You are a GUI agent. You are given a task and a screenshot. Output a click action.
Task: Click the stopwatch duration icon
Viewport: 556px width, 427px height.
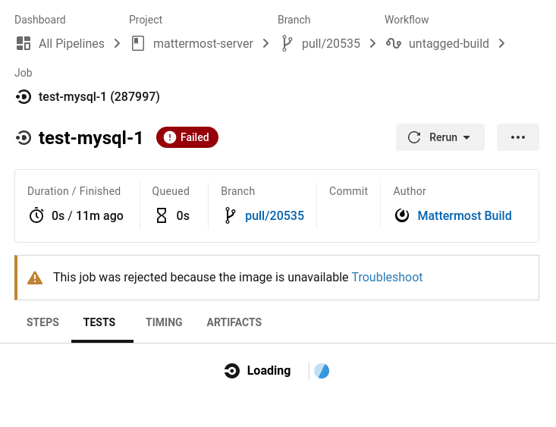coord(36,215)
